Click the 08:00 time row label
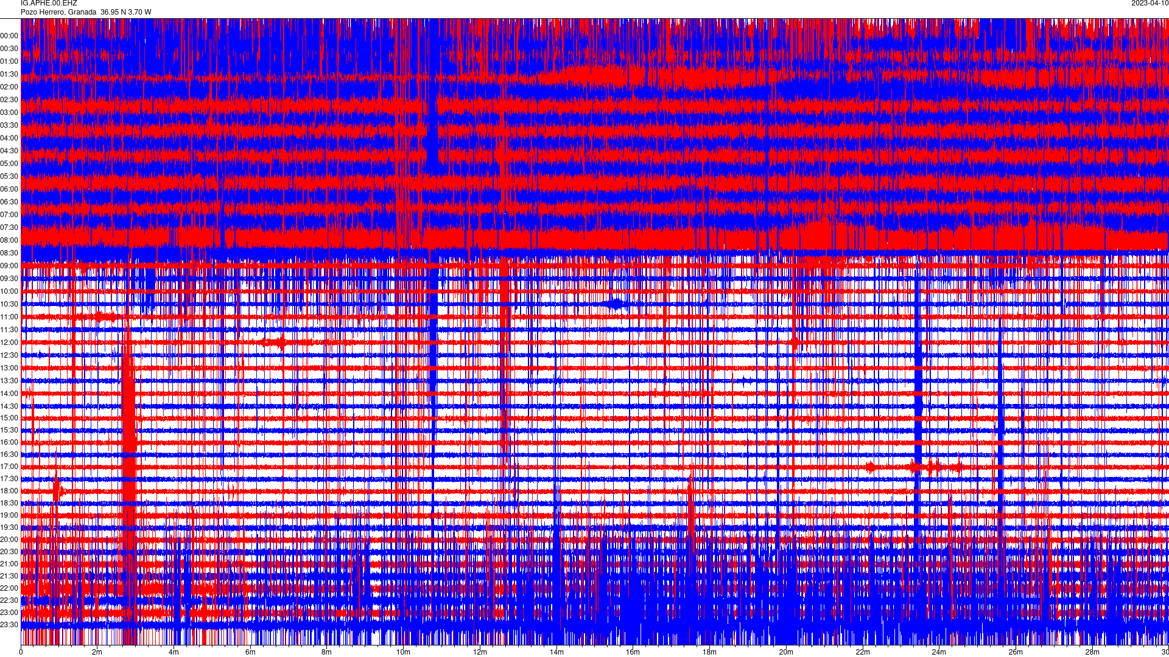This screenshot has width=1169, height=657. click(x=9, y=240)
